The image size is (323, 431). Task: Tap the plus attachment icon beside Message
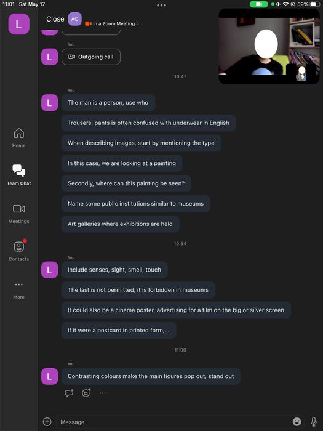(x=47, y=421)
